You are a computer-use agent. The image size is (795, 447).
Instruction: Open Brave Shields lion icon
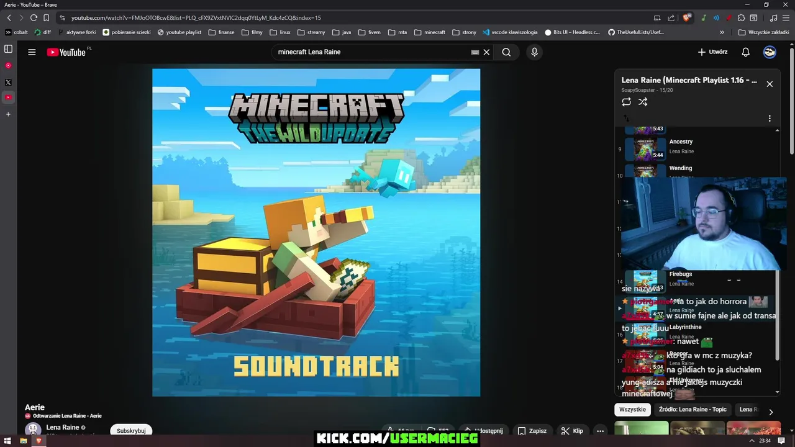coord(686,18)
